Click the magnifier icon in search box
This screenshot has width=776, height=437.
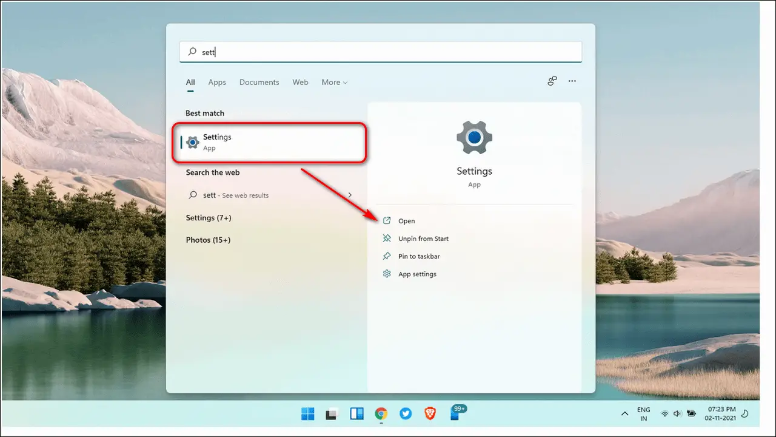click(192, 52)
